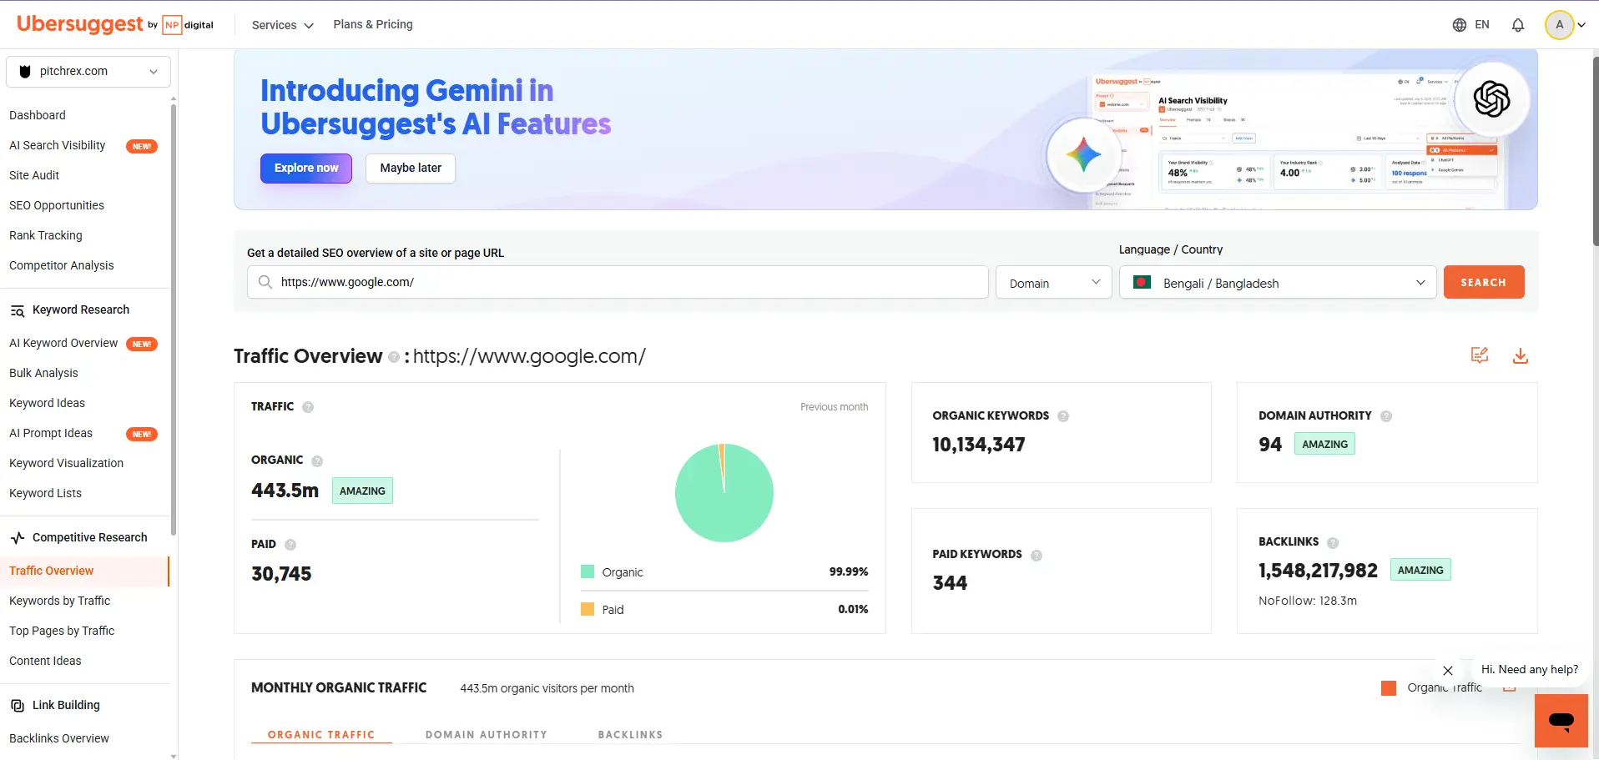This screenshot has width=1599, height=760.
Task: Click the search magnifier in URL field
Action: tap(265, 282)
